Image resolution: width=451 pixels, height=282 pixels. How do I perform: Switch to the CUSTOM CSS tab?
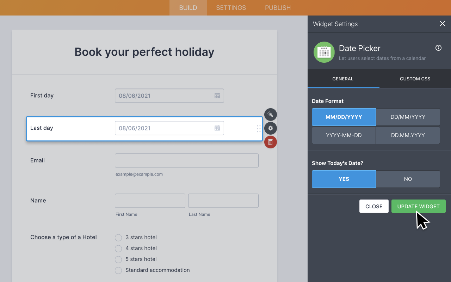click(415, 79)
